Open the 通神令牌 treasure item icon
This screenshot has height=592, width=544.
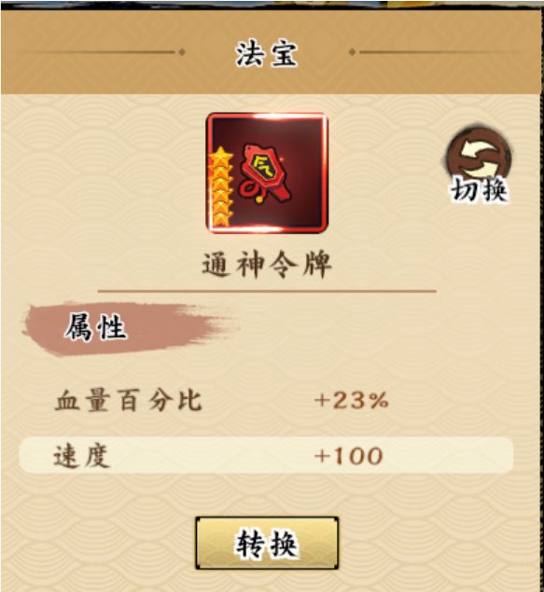click(x=267, y=172)
